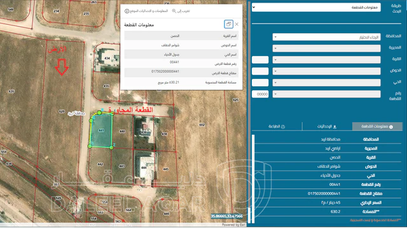Click the popup row 'اسم القرية'
Viewport: 407px width, 229px height.
[181, 36]
